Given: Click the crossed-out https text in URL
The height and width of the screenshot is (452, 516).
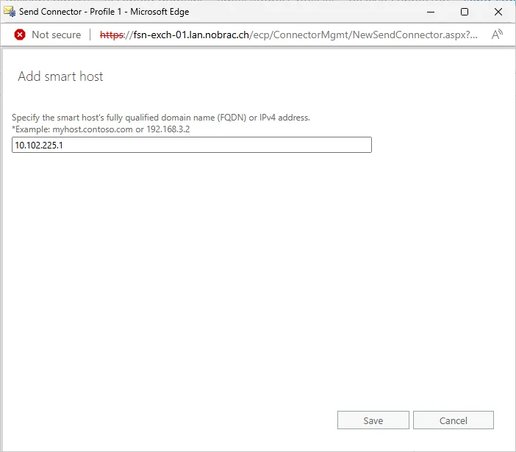Looking at the screenshot, I should pos(112,35).
